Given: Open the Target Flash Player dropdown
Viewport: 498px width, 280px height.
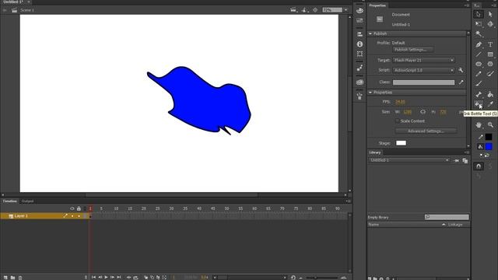Looking at the screenshot, I should [x=423, y=60].
